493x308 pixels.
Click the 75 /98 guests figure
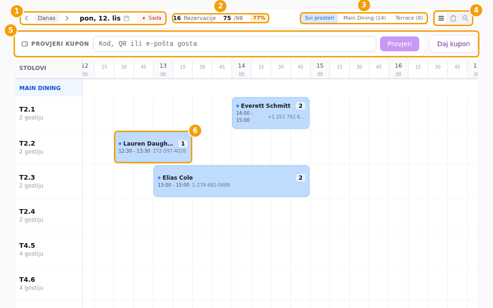[x=233, y=18]
